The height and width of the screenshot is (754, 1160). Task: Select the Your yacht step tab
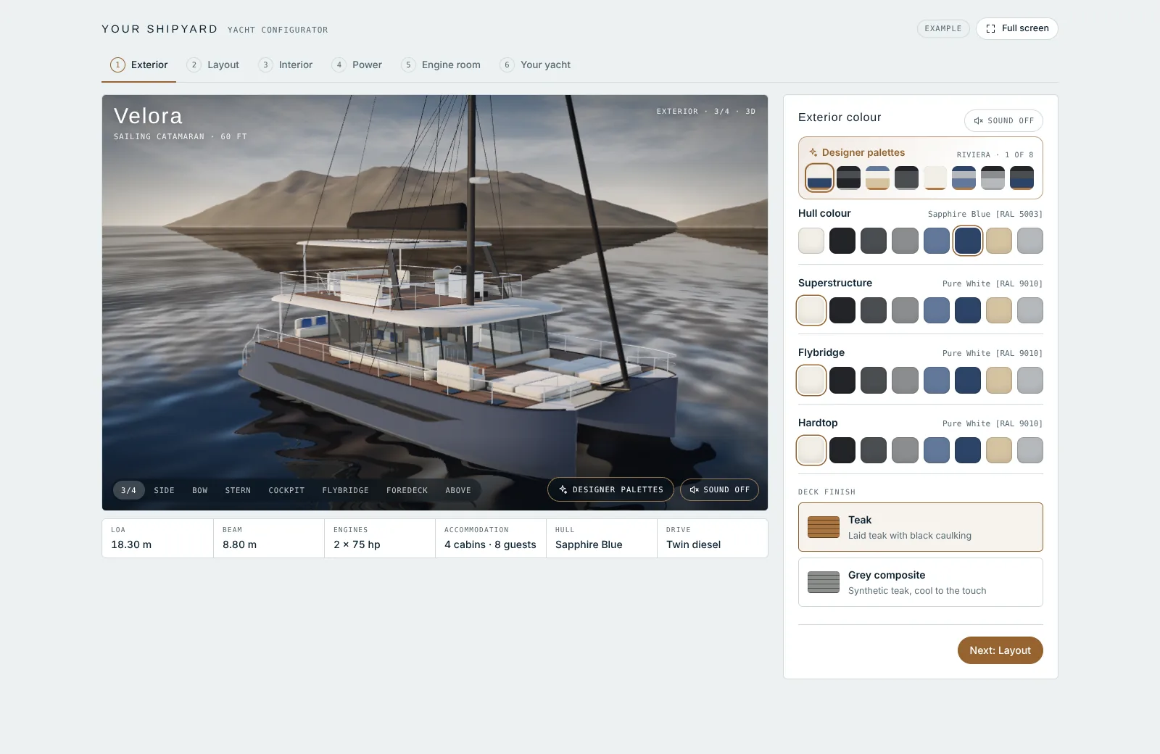[535, 65]
